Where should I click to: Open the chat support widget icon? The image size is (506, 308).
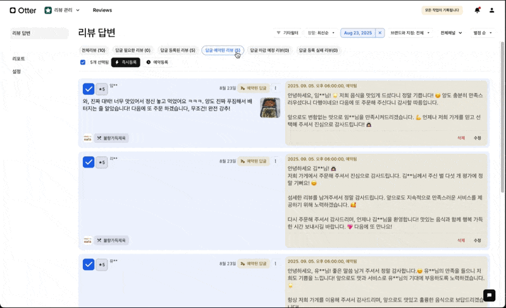tap(489, 295)
